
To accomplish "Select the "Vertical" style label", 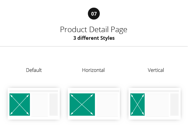I will [156, 70].
